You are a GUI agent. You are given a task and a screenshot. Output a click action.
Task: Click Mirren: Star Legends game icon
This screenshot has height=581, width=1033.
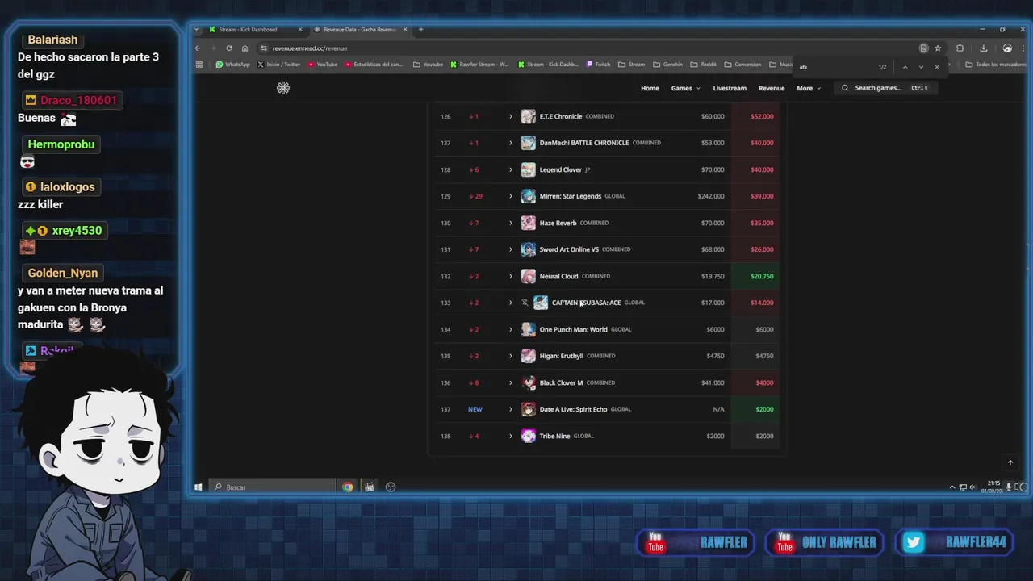pyautogui.click(x=529, y=196)
